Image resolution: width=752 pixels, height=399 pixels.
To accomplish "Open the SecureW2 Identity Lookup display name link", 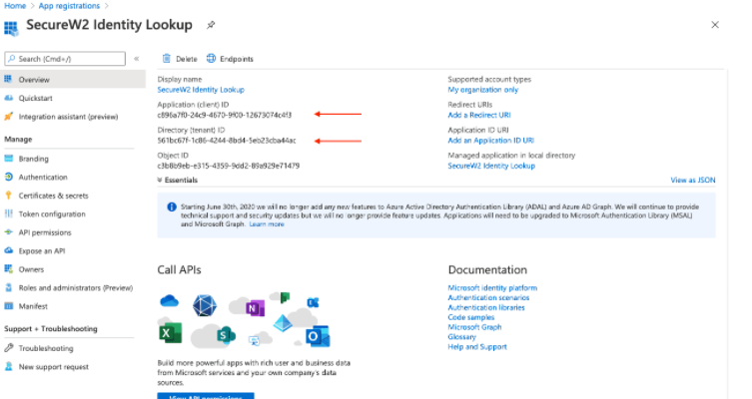I will click(x=201, y=90).
